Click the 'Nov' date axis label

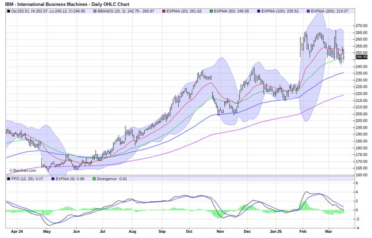click(220, 232)
